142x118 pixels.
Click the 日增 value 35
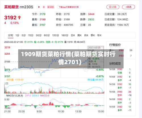pos(89,25)
